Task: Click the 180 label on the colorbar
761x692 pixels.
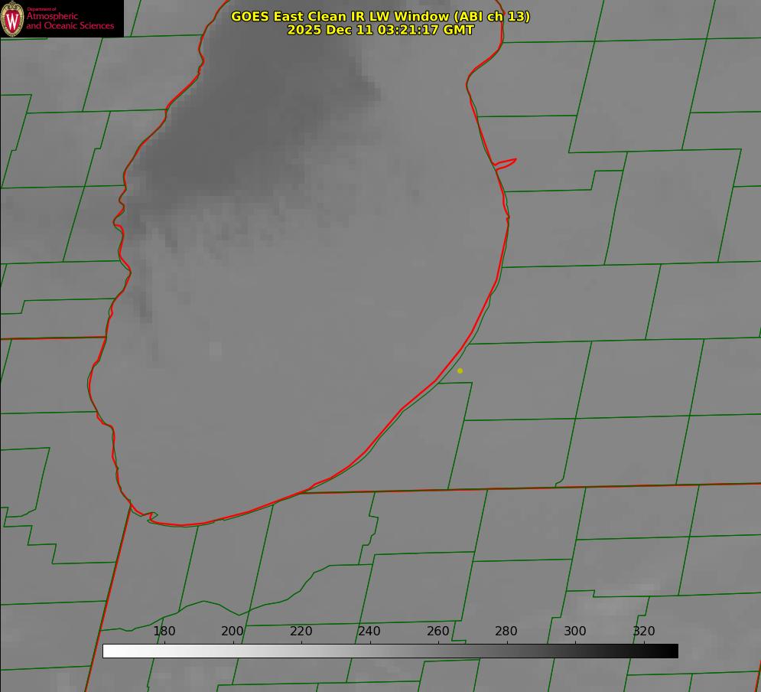Action: tap(164, 632)
